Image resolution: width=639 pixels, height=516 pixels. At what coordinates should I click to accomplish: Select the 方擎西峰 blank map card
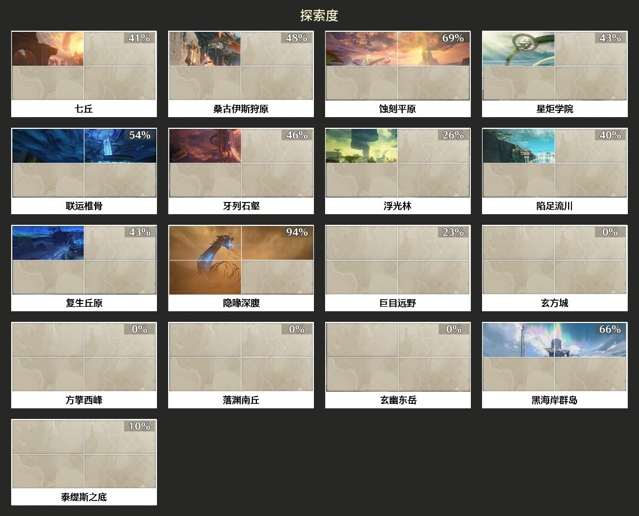click(84, 357)
